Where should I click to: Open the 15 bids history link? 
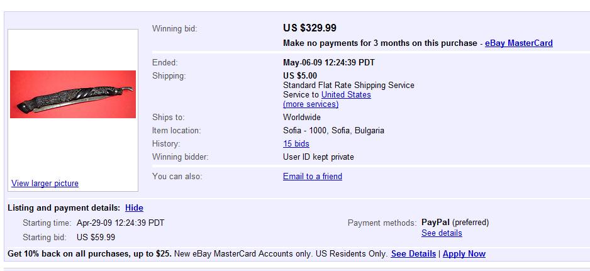[x=296, y=144]
